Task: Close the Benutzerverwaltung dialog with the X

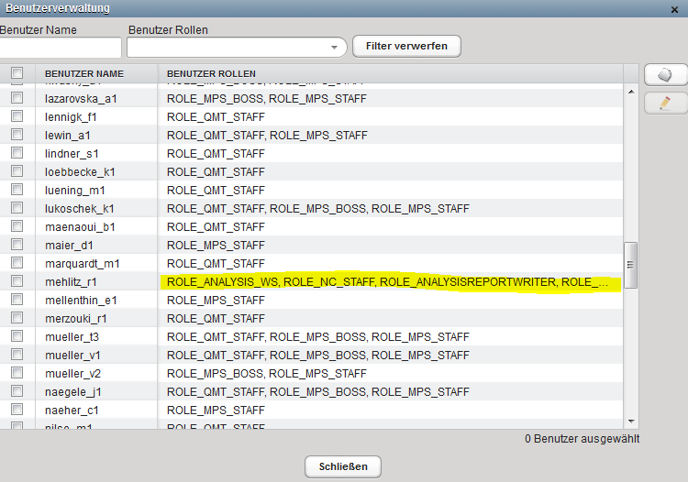Action: (675, 8)
